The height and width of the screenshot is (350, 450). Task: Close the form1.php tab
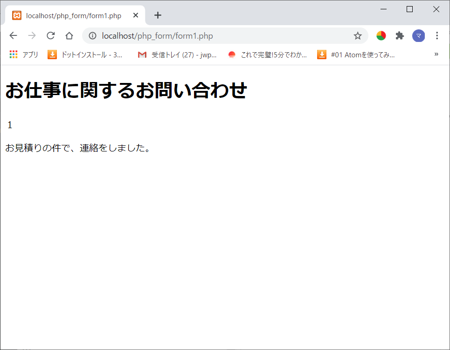tap(136, 15)
